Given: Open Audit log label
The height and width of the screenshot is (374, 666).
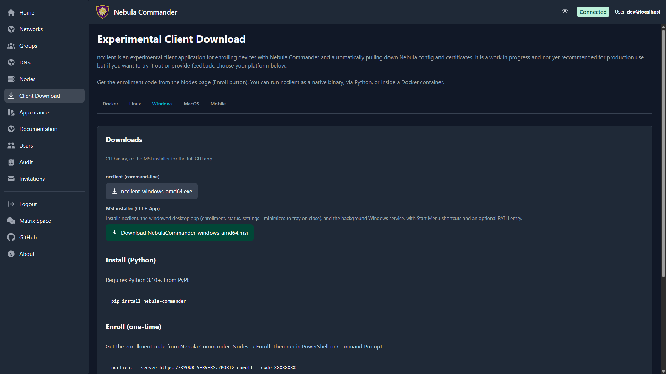Looking at the screenshot, I should [x=26, y=162].
